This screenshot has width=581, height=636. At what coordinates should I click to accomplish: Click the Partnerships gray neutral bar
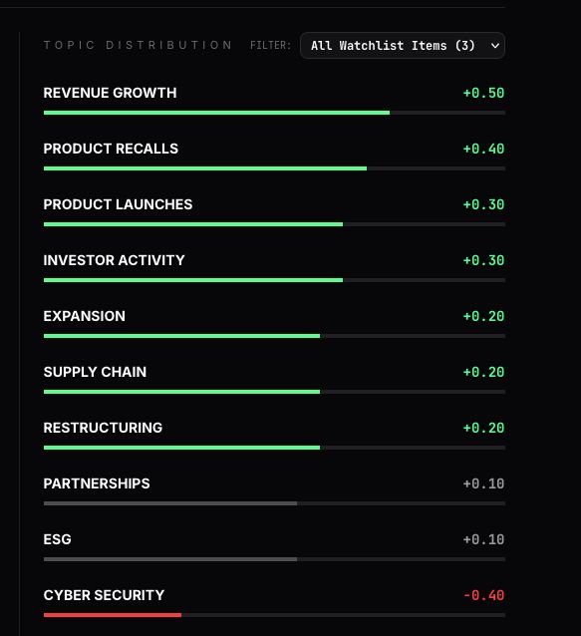point(170,503)
